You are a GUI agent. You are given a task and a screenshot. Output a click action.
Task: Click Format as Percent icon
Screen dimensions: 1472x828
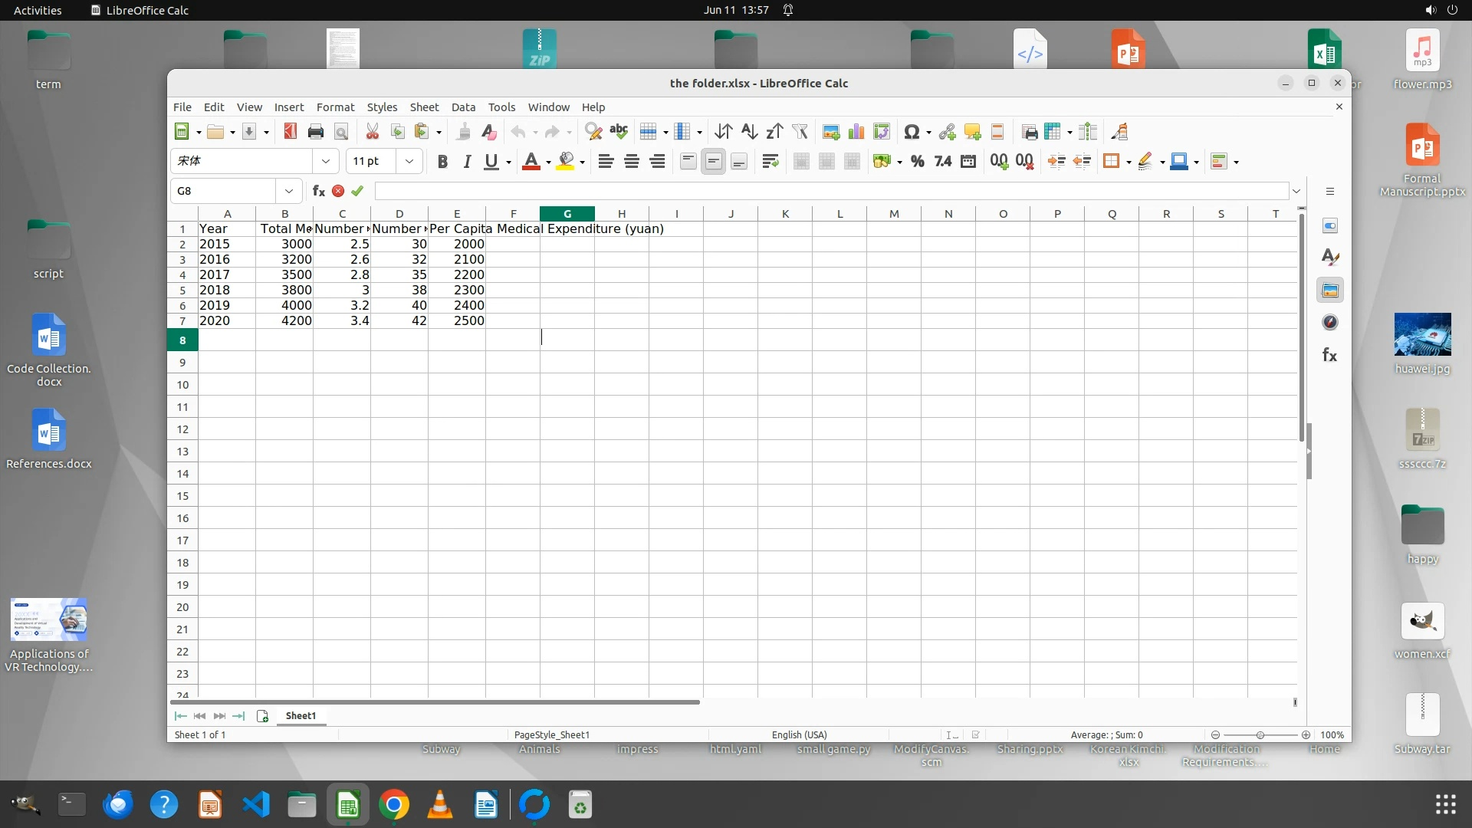pos(917,161)
